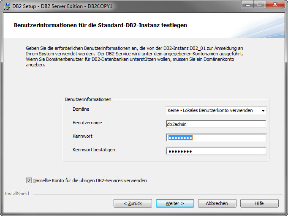Click the heading 'Benutzerinformationen für die Standard-DB2-Instanz festlegen'
The image size is (288, 216).
(101, 25)
